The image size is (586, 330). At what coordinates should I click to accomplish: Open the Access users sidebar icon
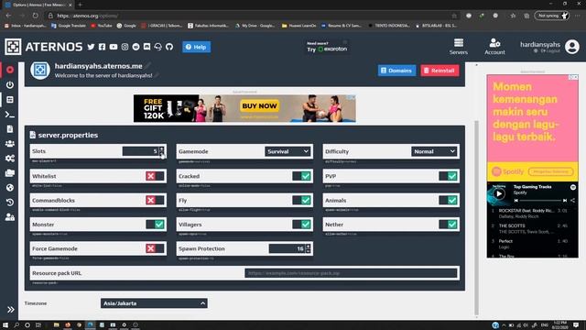(10, 217)
